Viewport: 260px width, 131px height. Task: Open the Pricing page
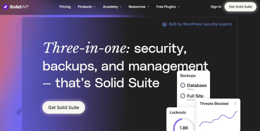pos(65,7)
